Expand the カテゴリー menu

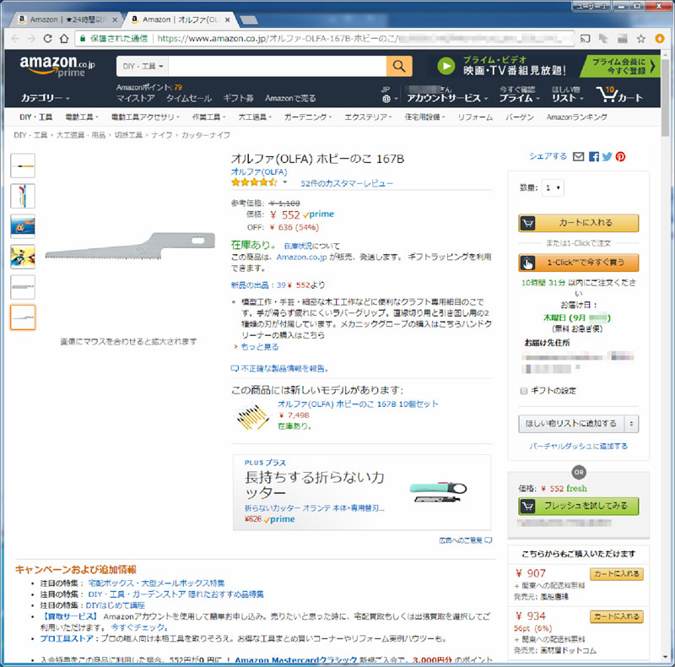[46, 98]
